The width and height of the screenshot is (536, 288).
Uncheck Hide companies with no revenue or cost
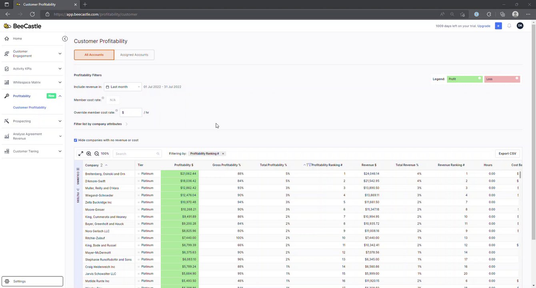pos(76,140)
